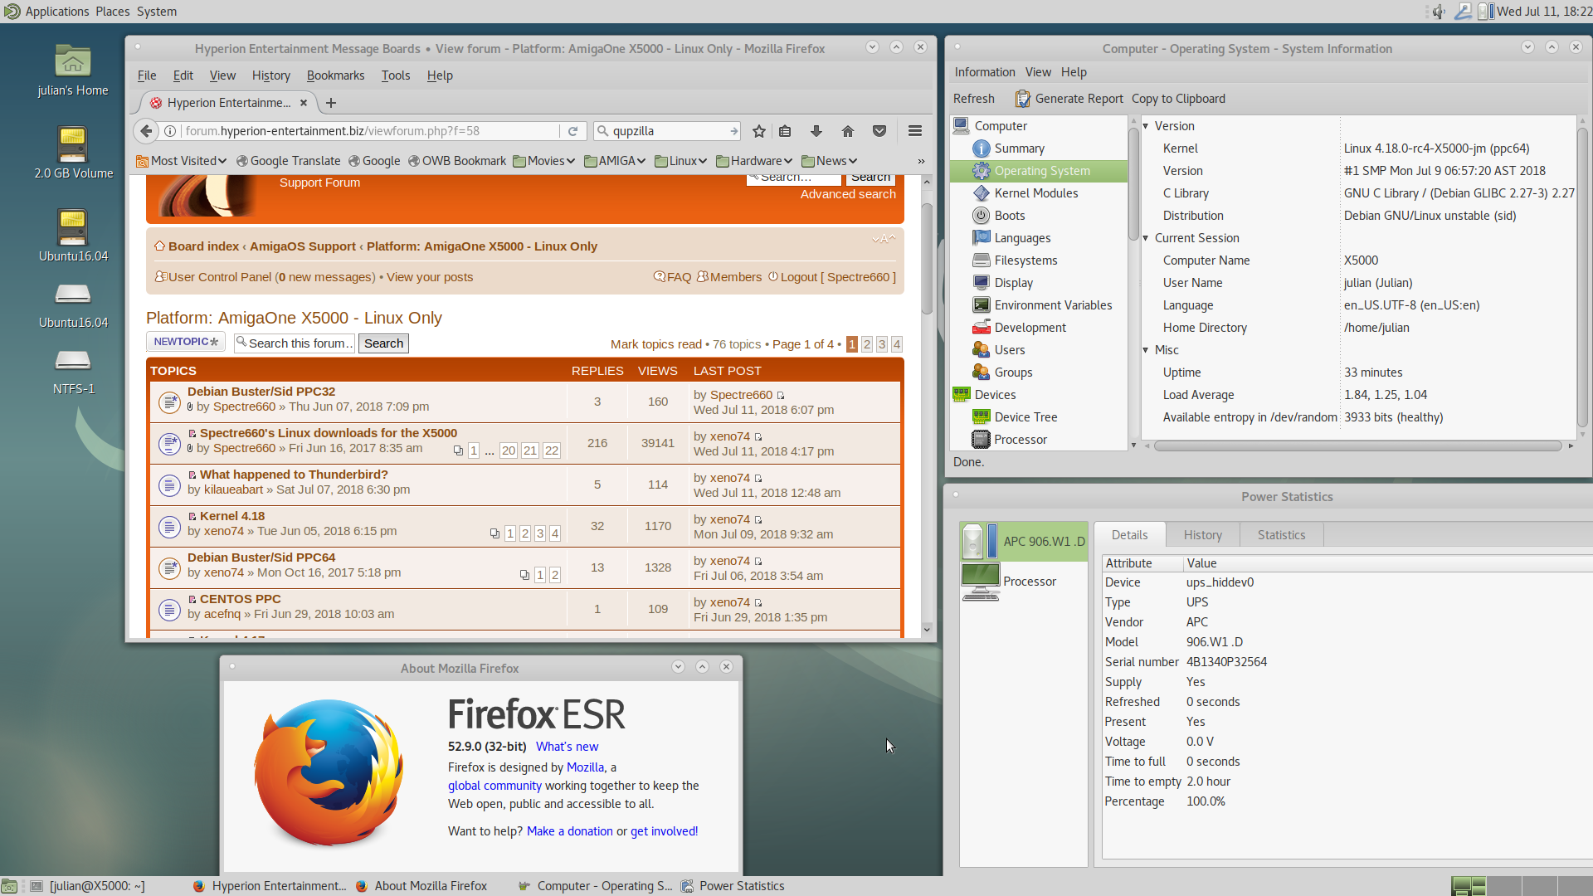Collapse the Version section triangle
The height and width of the screenshot is (896, 1593).
coord(1146,126)
